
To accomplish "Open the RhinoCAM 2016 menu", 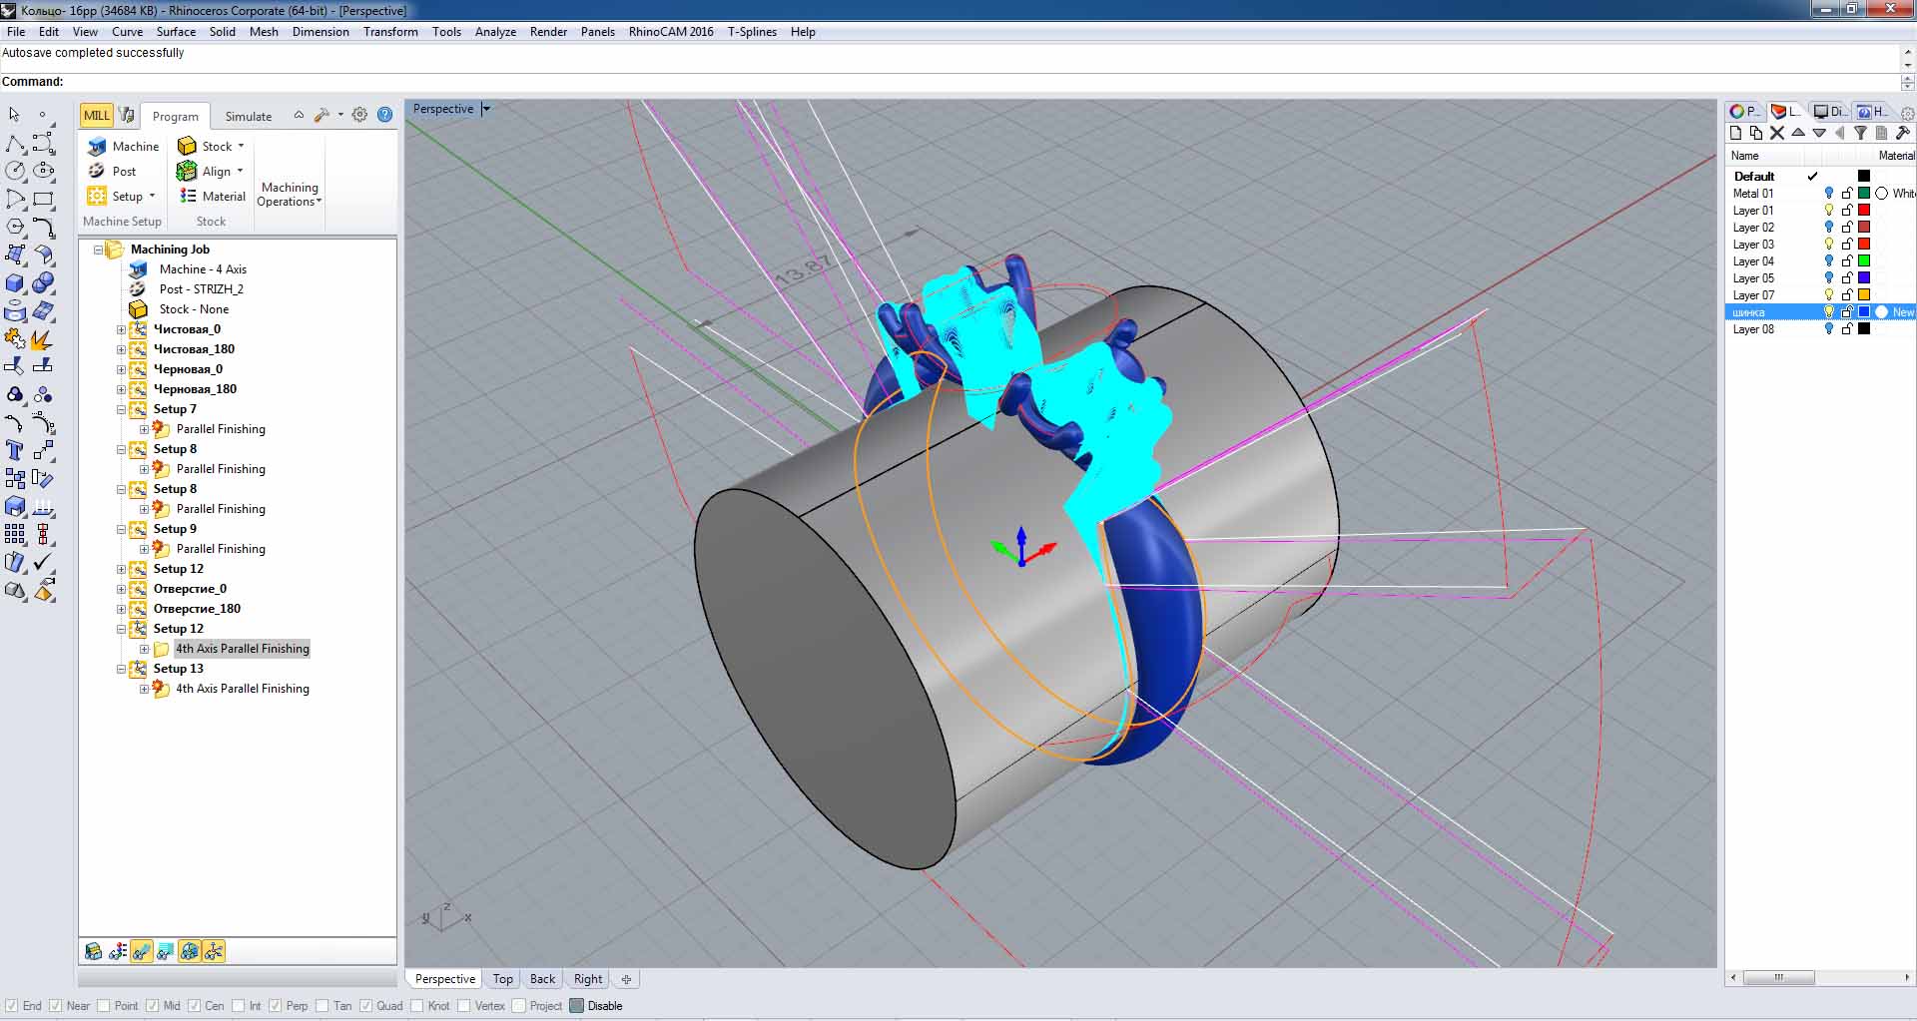I will tap(670, 32).
